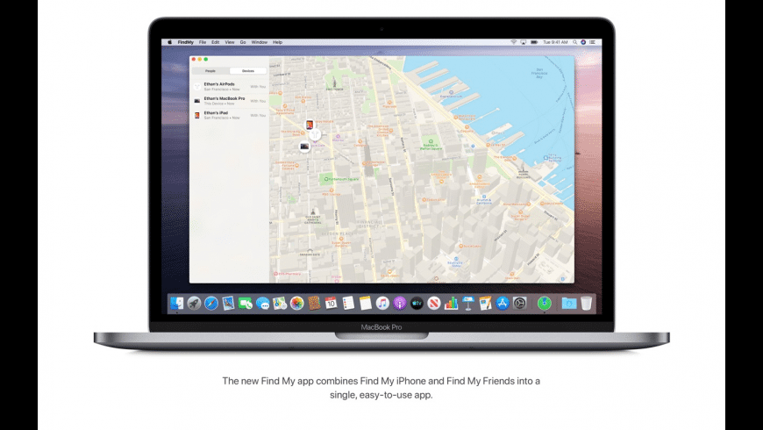Open Mail stamp icon in dock
Viewport: 763px width, 430px height.
[x=228, y=304]
